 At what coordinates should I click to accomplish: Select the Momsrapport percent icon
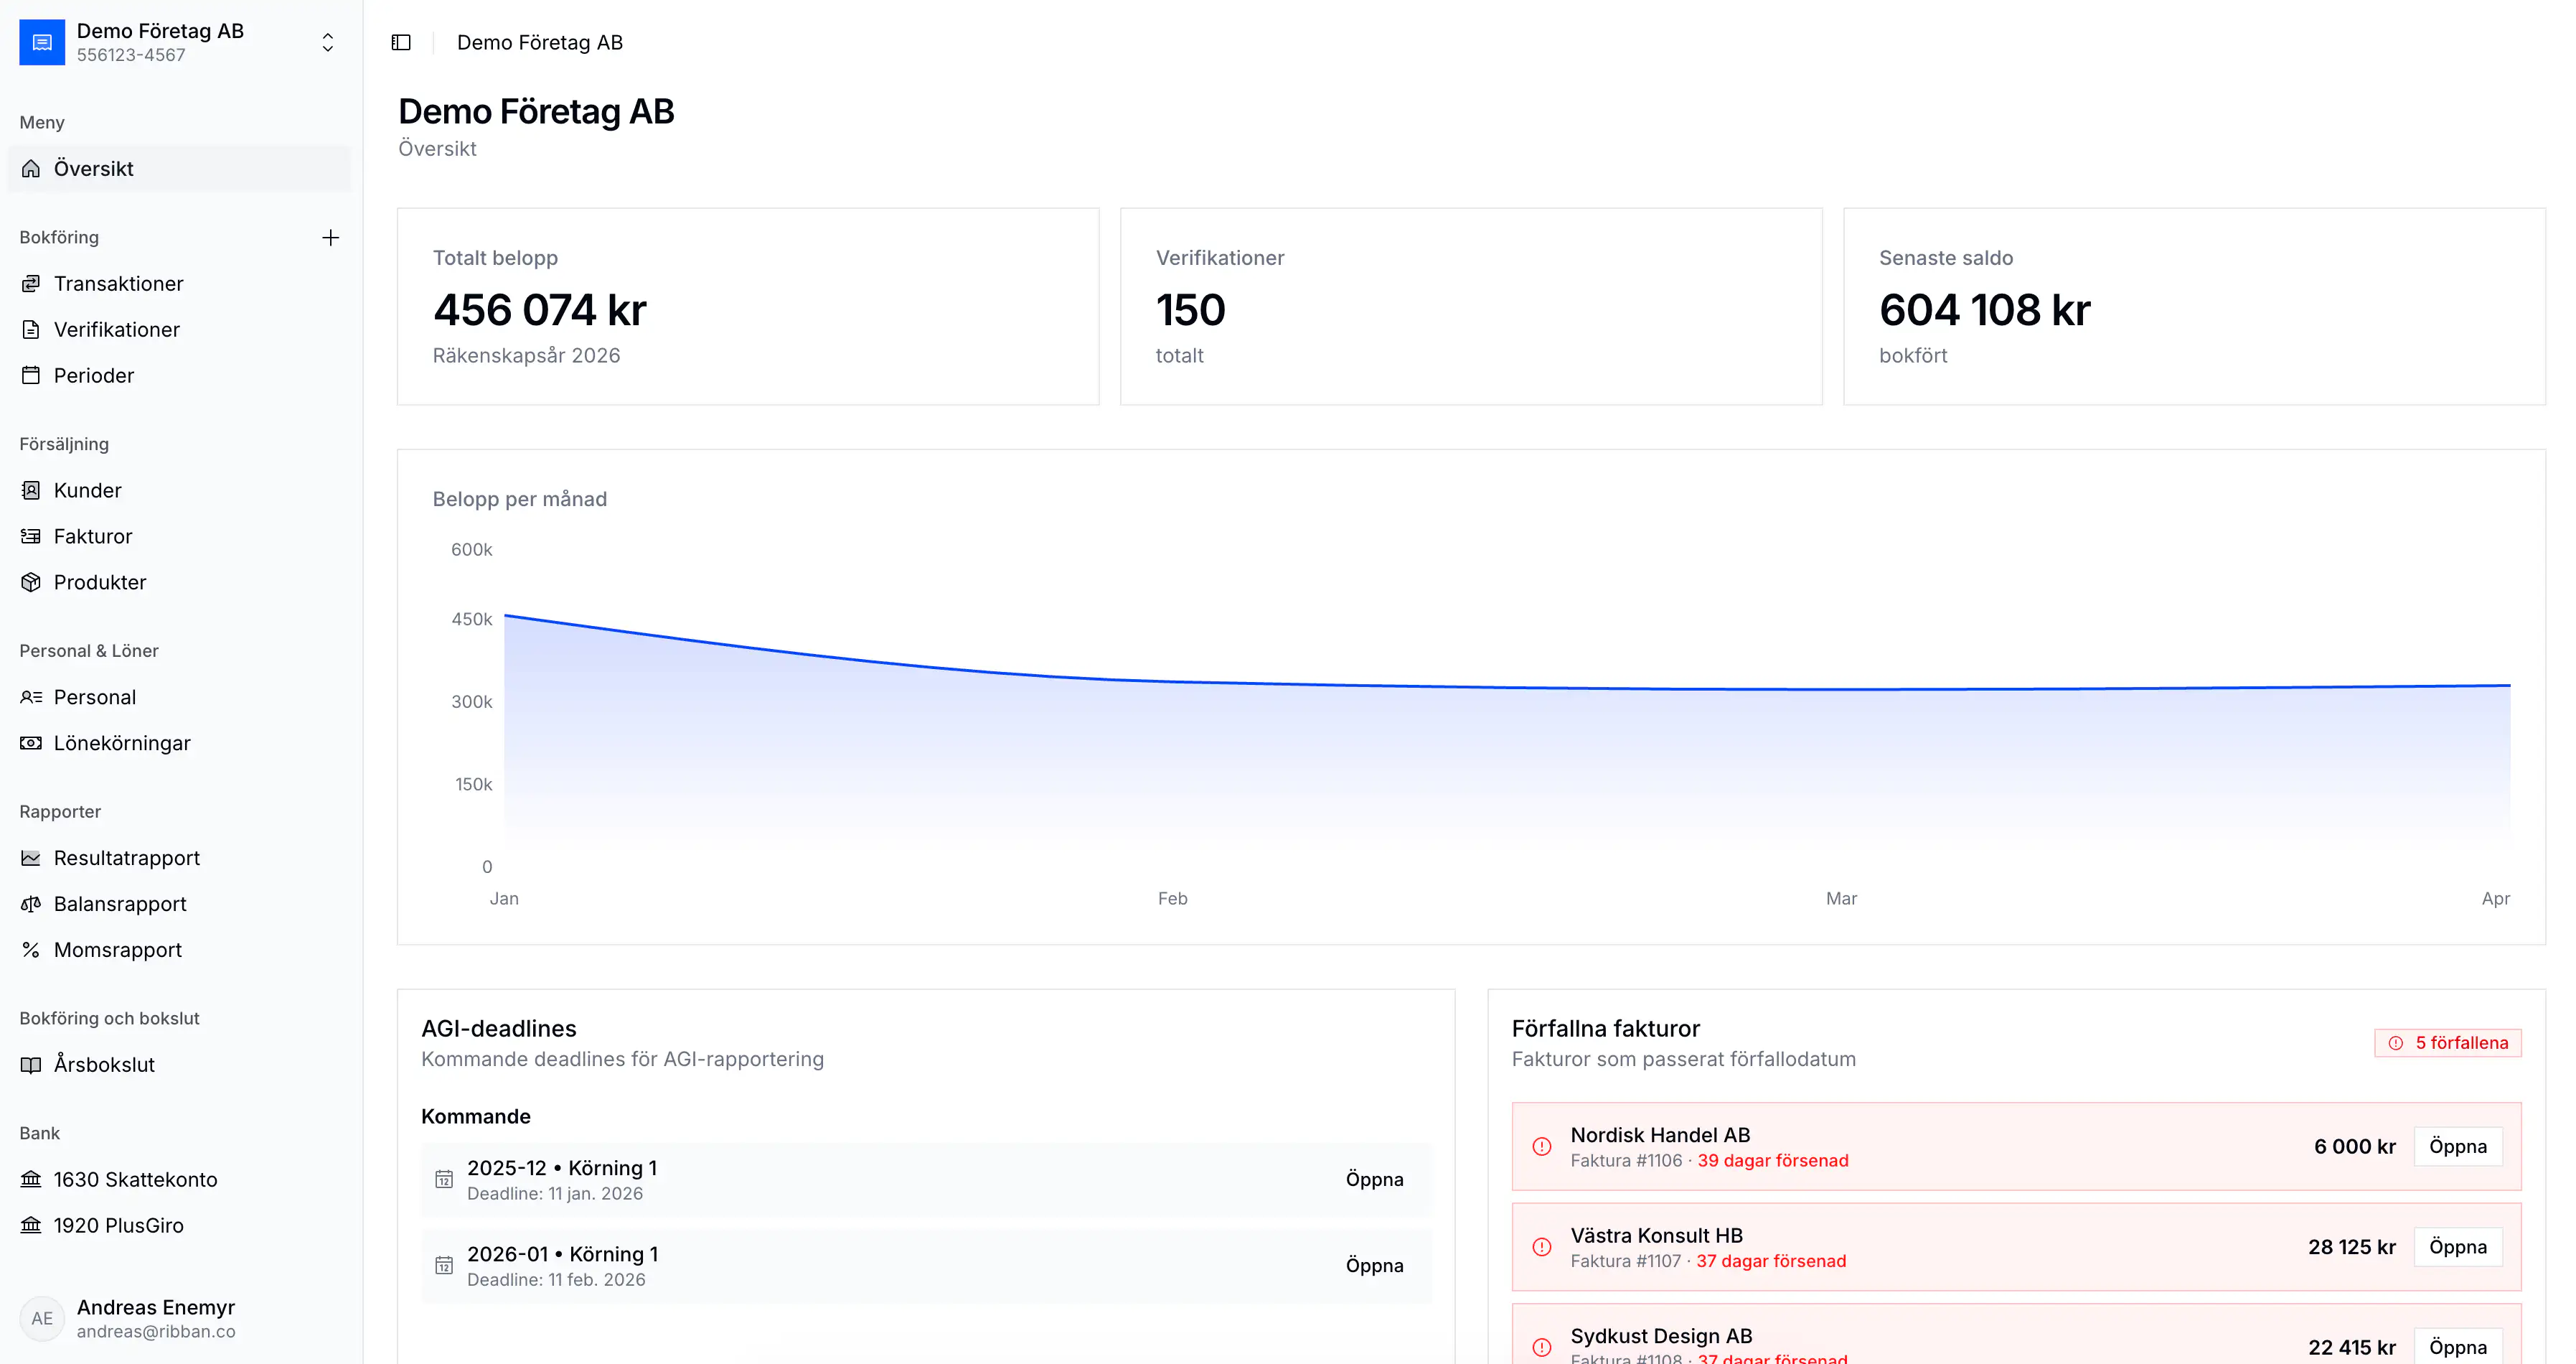(31, 950)
